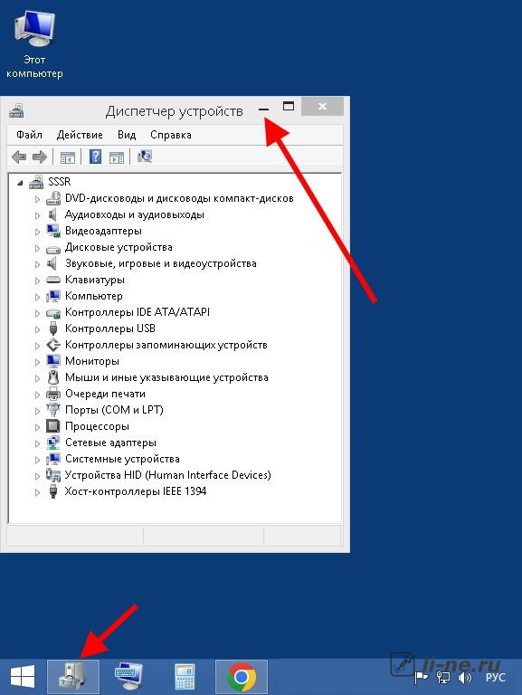Select Контроллеры USB in the list
Image resolution: width=522 pixels, height=695 pixels.
[x=110, y=328]
